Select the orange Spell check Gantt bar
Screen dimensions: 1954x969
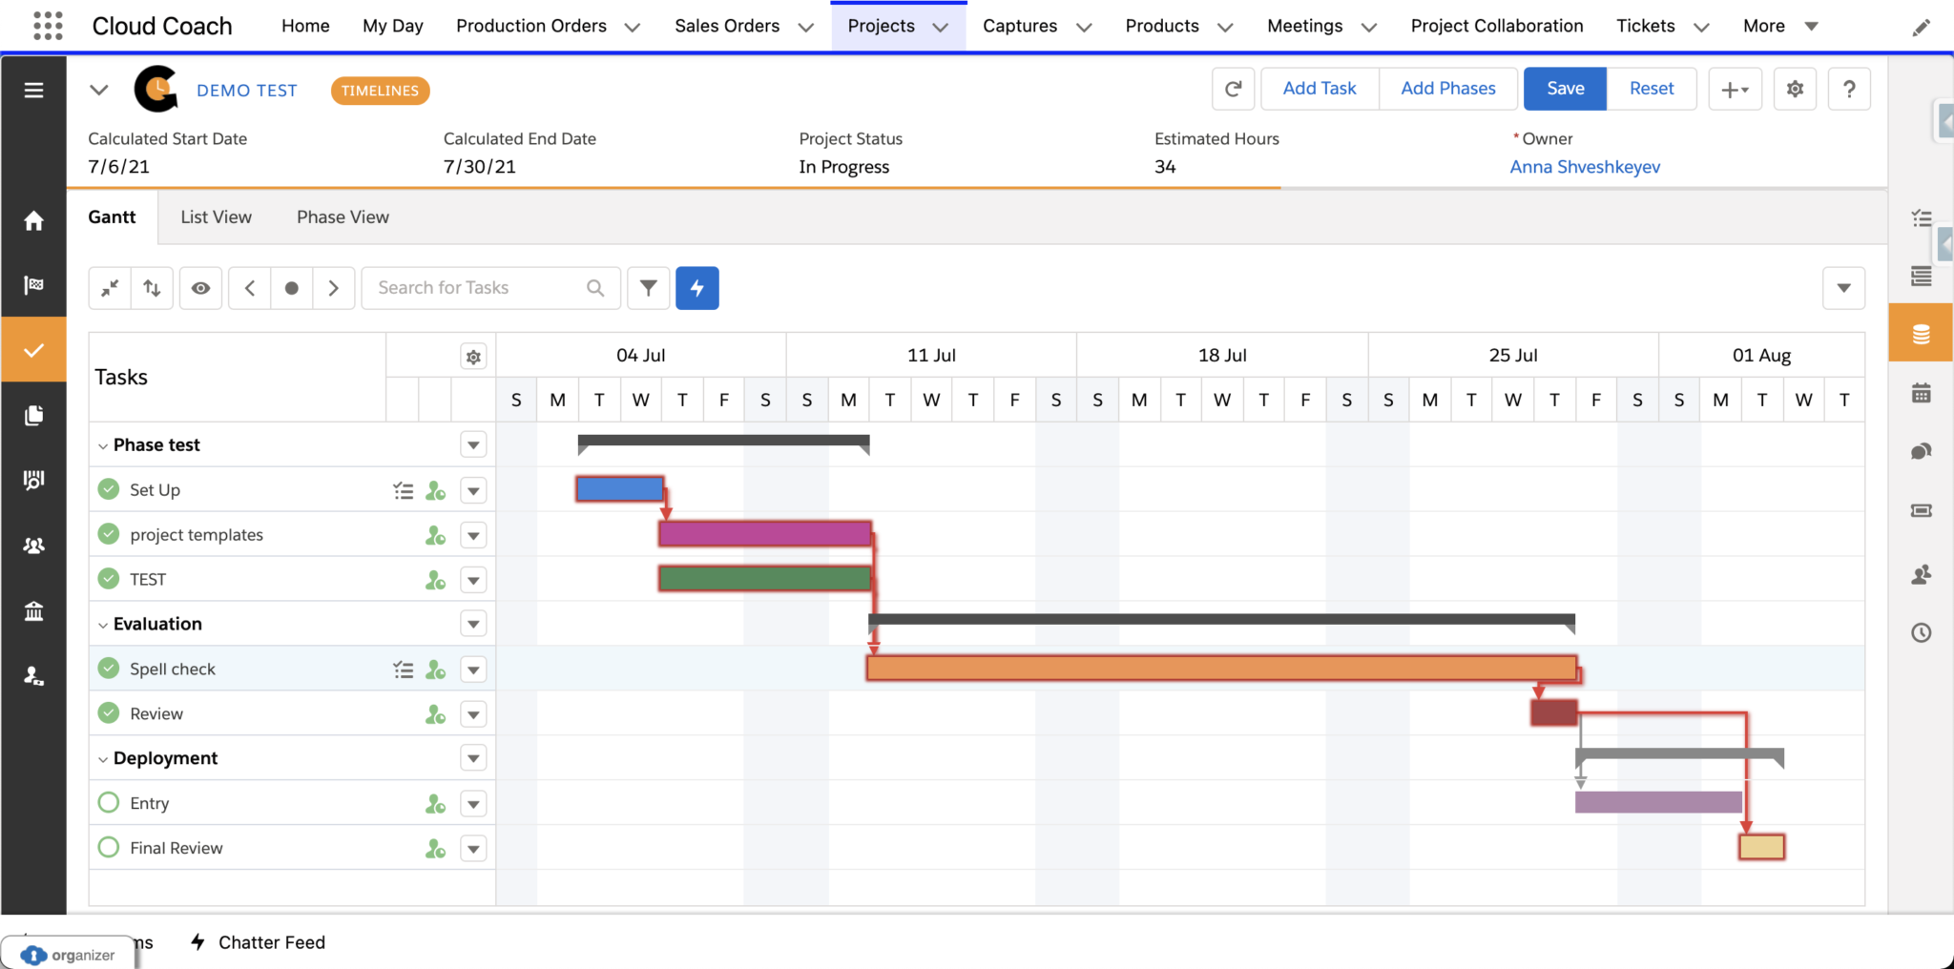coord(1221,668)
